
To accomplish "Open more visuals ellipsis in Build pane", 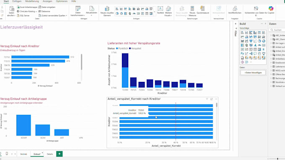I will click(x=251, y=62).
